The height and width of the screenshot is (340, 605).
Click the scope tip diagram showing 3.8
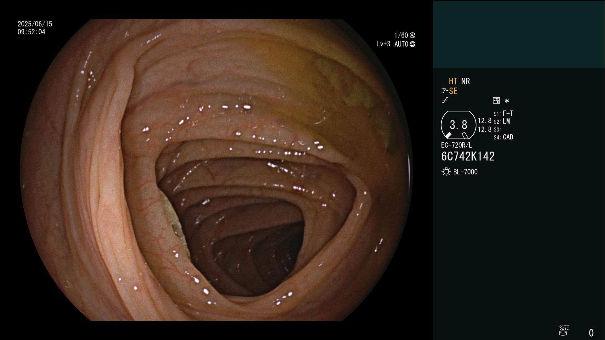458,125
